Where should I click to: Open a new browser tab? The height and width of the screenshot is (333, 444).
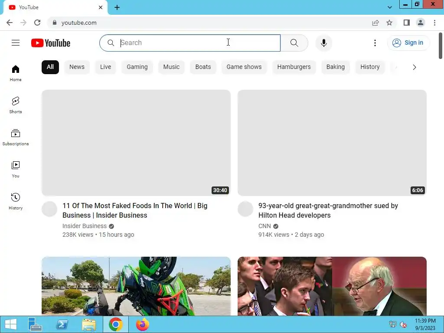coord(117,7)
